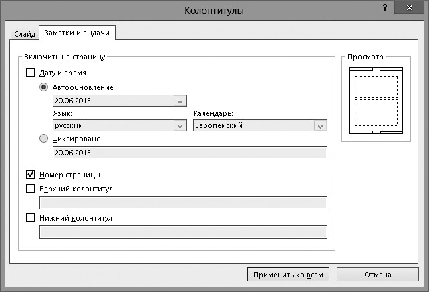Select the Заметки и выдачи tab
Viewport: 429px width, 292px height.
point(78,33)
